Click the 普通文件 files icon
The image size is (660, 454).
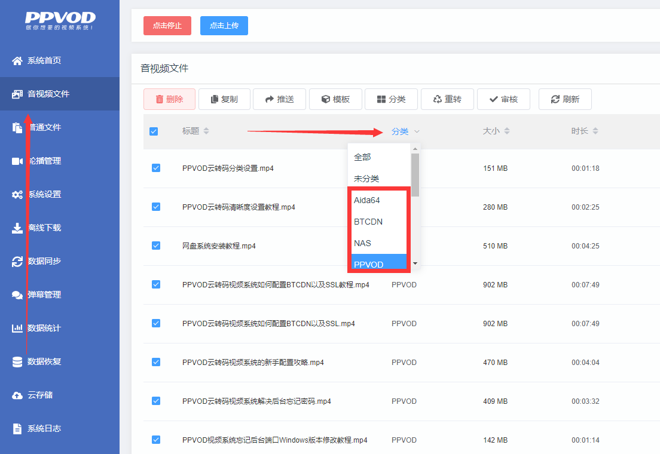(17, 127)
